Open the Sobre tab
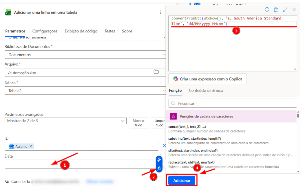This screenshot has height=186, width=300. tap(127, 31)
